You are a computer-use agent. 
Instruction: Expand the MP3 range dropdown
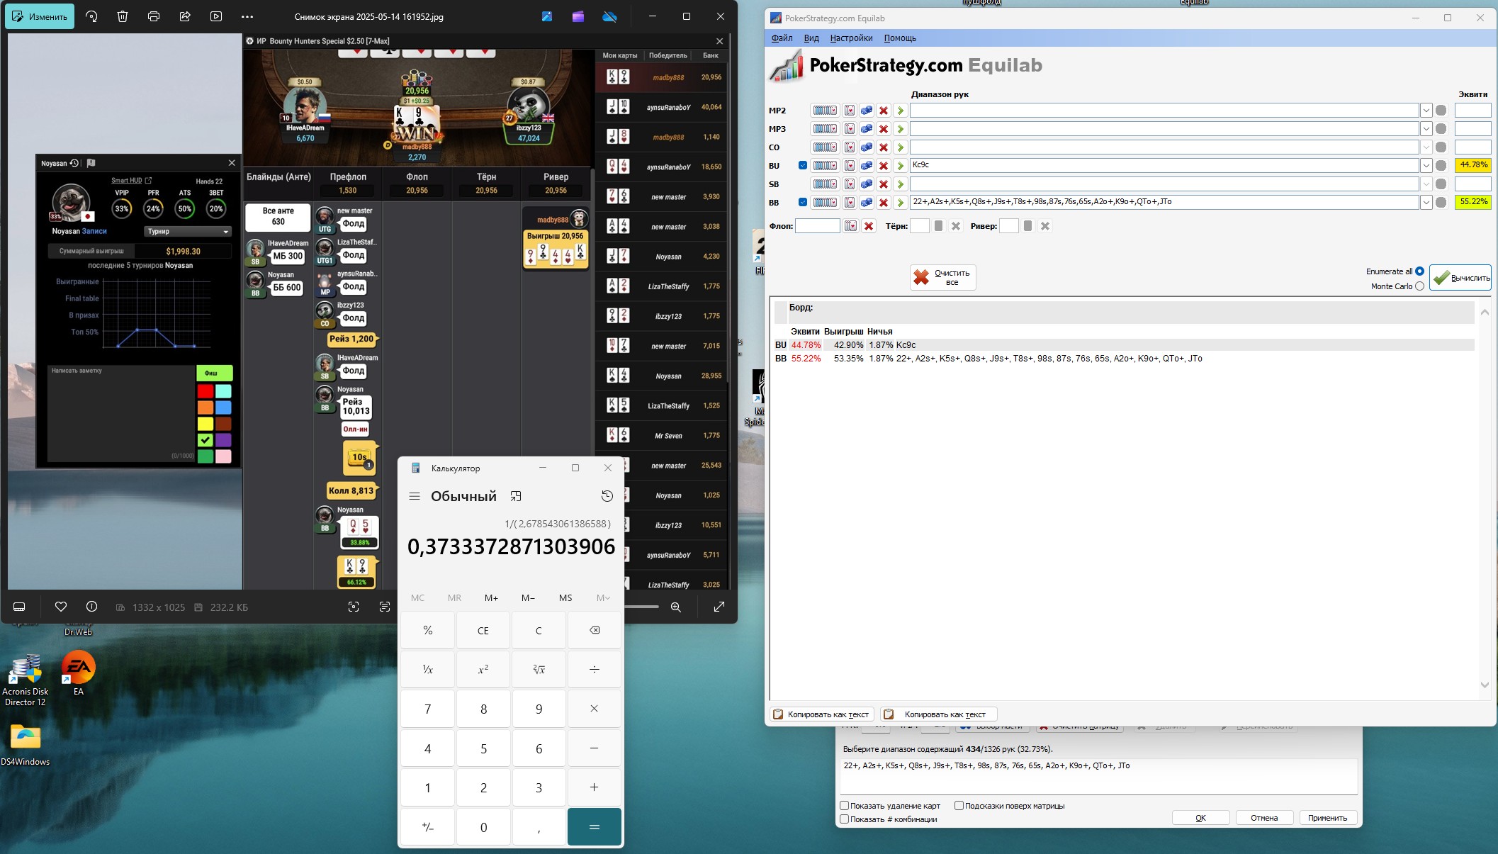coord(1426,129)
